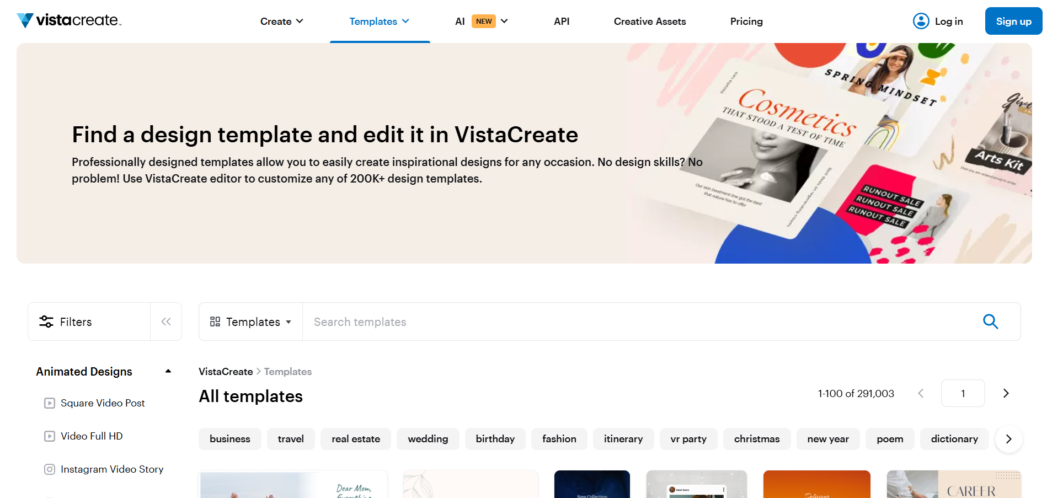1047x498 pixels.
Task: Select the real estate tag
Action: click(x=356, y=439)
